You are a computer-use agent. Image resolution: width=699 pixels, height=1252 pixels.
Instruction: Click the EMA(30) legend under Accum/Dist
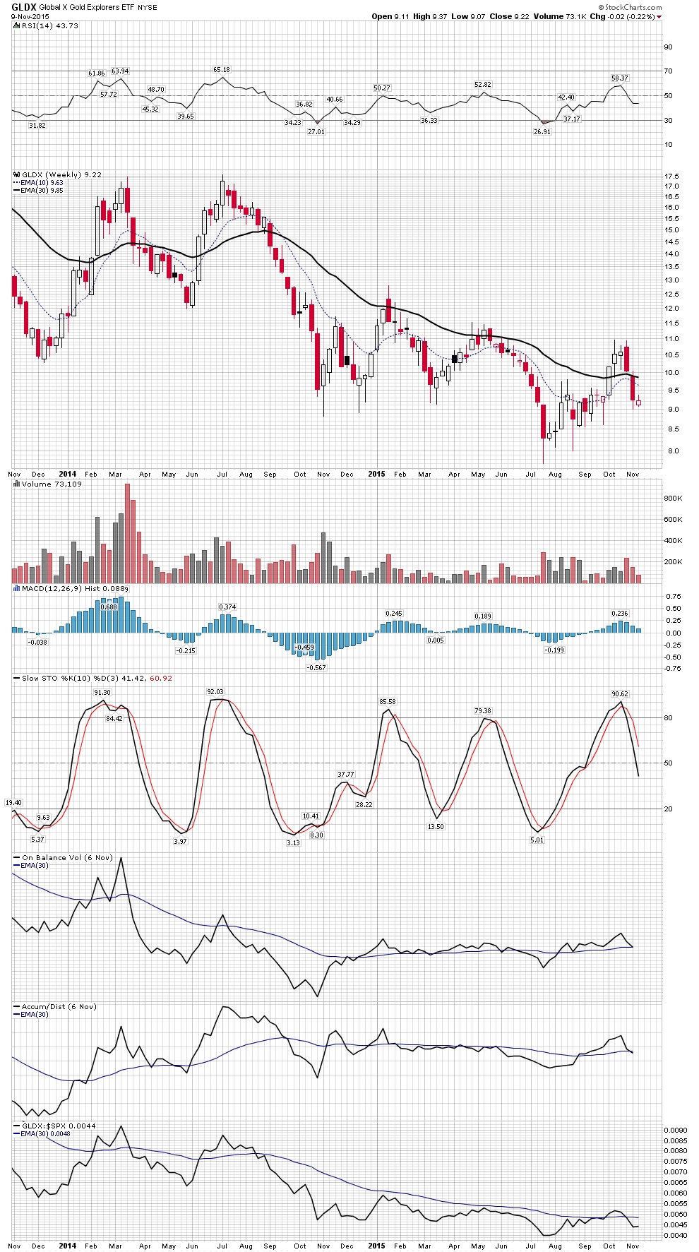pyautogui.click(x=33, y=1015)
